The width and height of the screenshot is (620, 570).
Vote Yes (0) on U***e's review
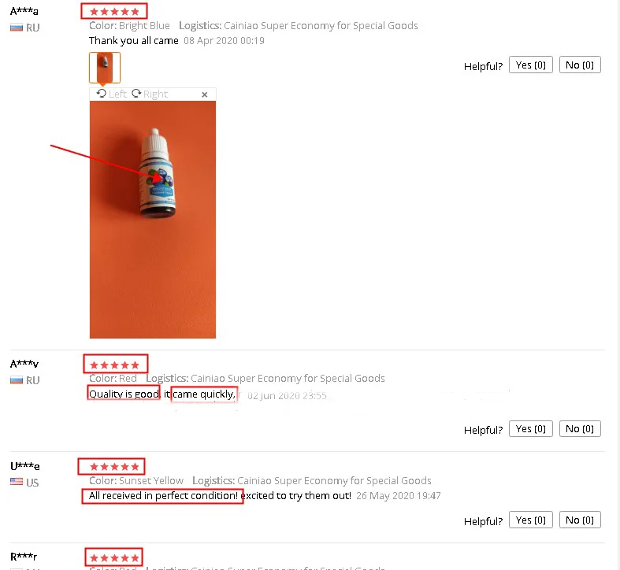click(x=531, y=520)
